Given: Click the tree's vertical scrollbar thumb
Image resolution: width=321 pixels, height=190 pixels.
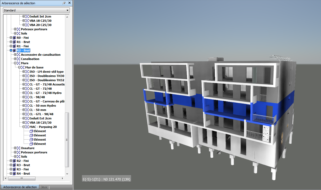Looking at the screenshot, I should 67,139.
